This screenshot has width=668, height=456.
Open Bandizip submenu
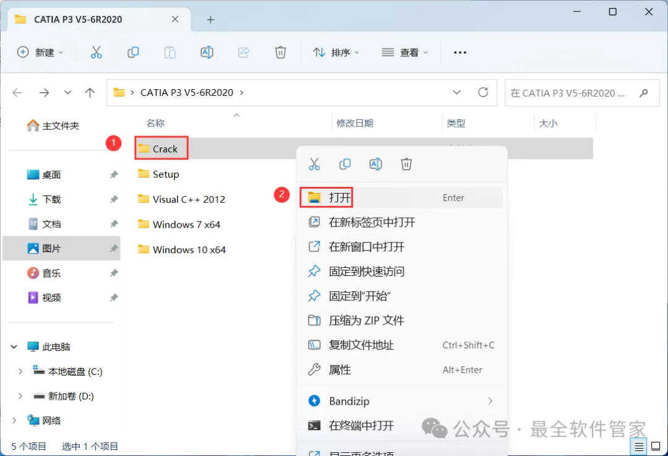coord(401,401)
